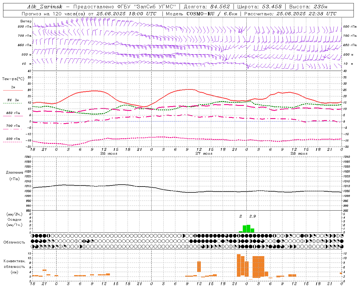The height and width of the screenshot is (286, 358).
Task: Click the 10 м wind level label on the left
Action: [27, 64]
